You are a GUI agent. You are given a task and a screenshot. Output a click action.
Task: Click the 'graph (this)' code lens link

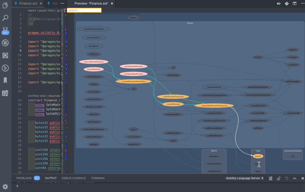pyautogui.click(x=46, y=11)
